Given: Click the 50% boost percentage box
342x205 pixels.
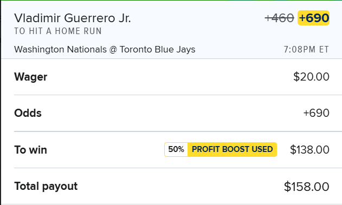Looking at the screenshot, I should pos(176,149).
